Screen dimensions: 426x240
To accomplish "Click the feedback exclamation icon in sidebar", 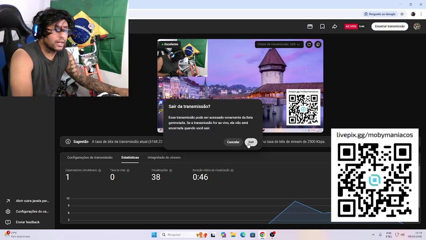I will (8, 222).
